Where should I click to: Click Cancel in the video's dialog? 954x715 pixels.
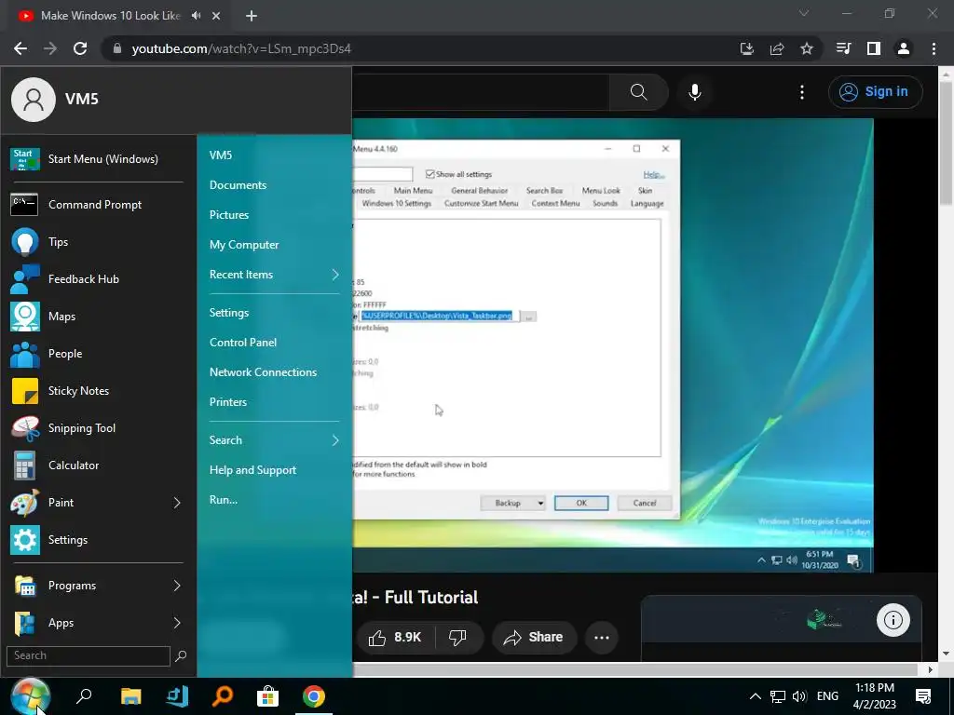click(645, 504)
